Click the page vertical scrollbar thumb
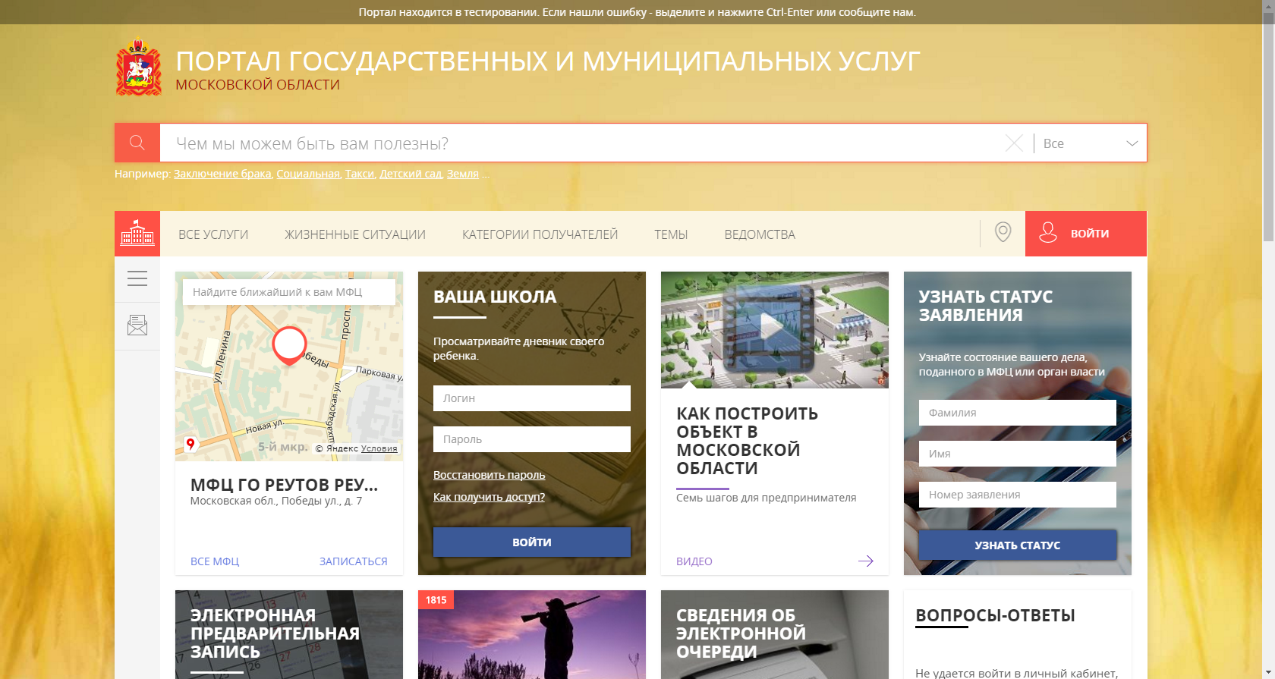Screen dimensions: 1275x679 tap(1268, 127)
